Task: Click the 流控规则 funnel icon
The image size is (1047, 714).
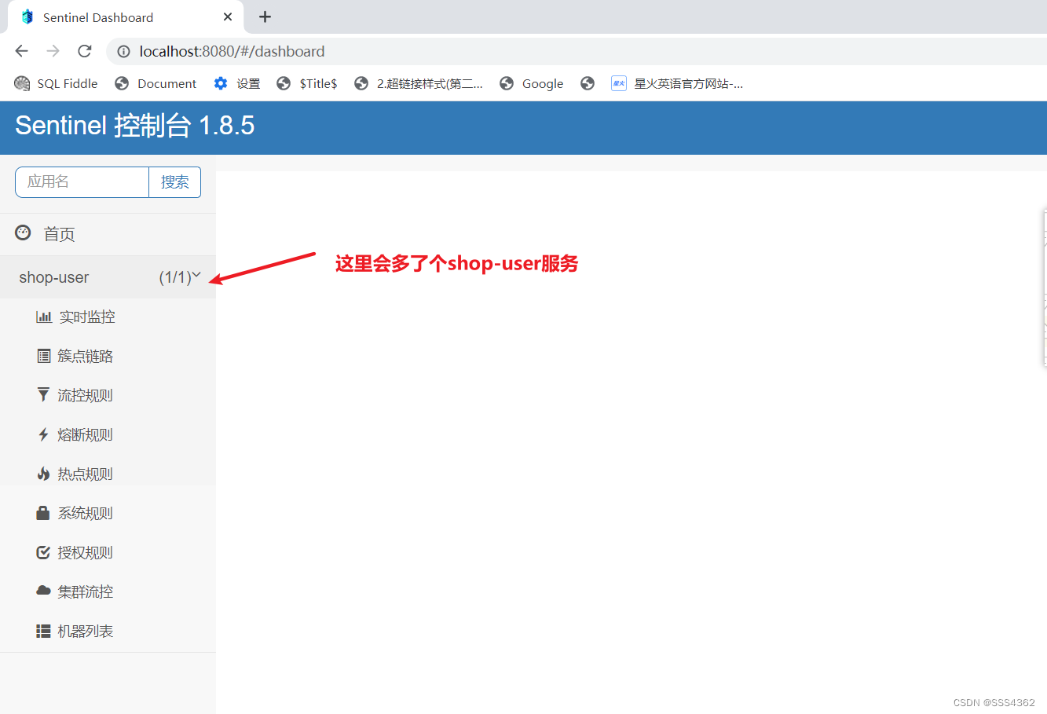Action: tap(43, 395)
